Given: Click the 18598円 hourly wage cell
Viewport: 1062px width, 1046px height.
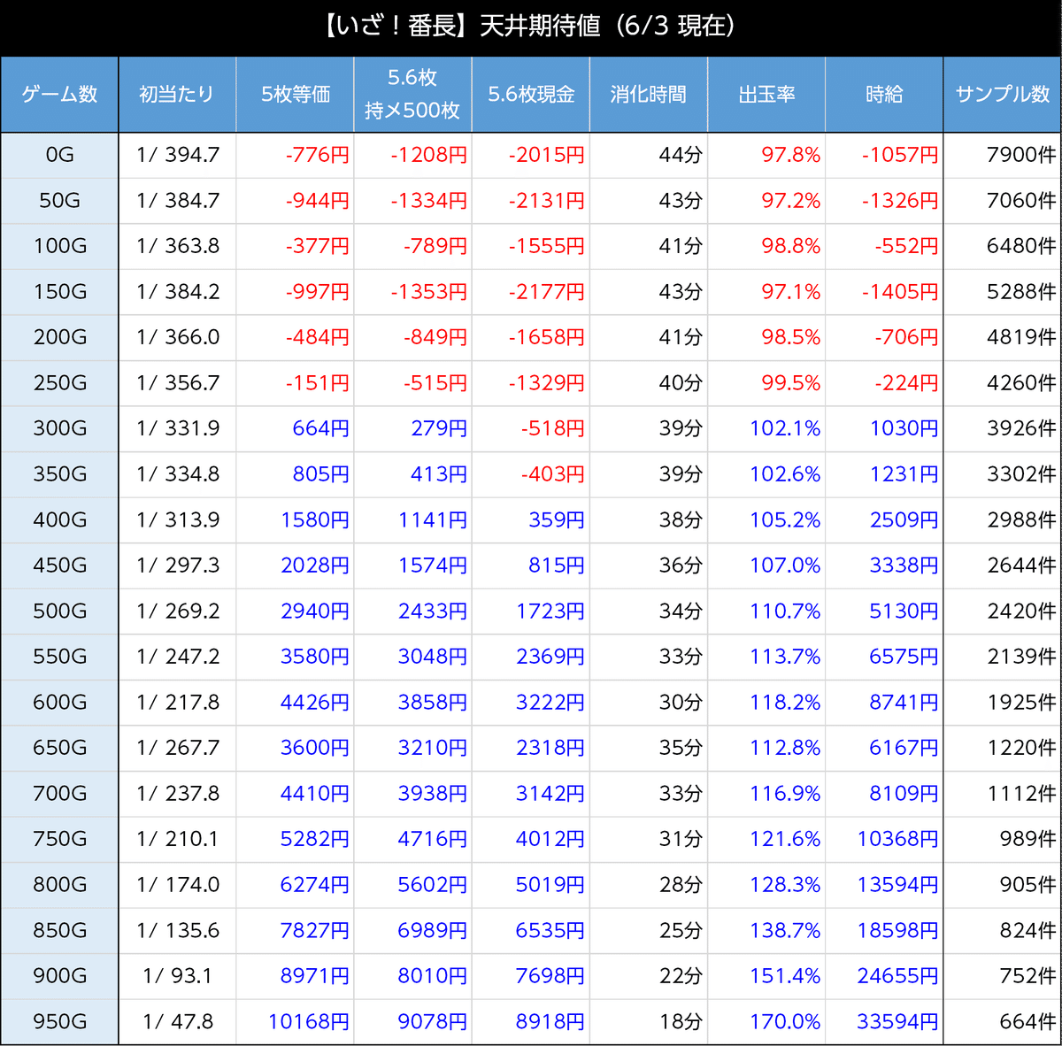Looking at the screenshot, I should pos(884,930).
